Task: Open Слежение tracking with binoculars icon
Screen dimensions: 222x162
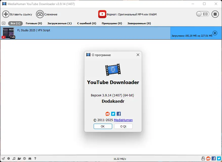Action: 40,14
